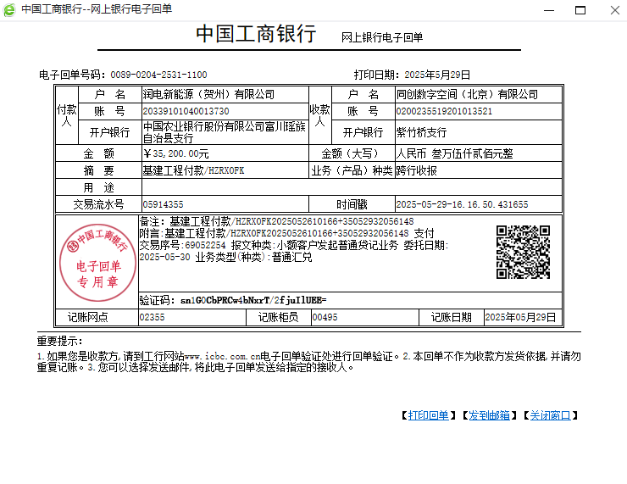Click the 付款人 label cell
The height and width of the screenshot is (484, 627).
67,115
